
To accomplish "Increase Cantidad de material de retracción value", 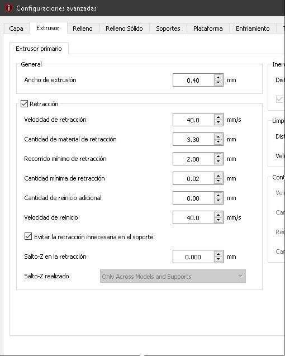I will (x=218, y=136).
